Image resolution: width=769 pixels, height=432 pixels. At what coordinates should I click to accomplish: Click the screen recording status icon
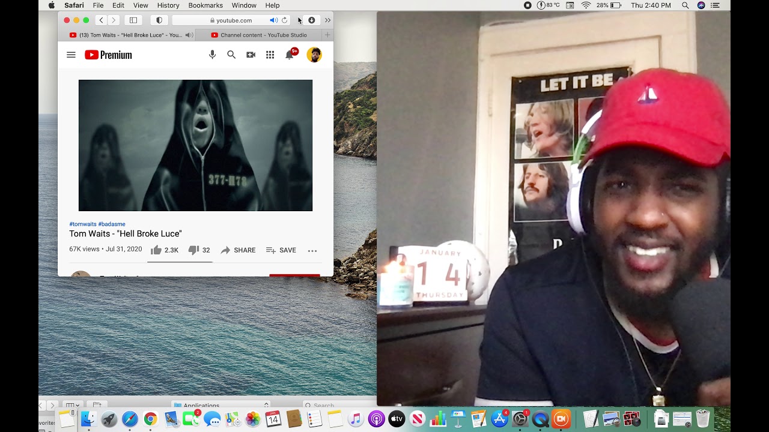coord(527,5)
